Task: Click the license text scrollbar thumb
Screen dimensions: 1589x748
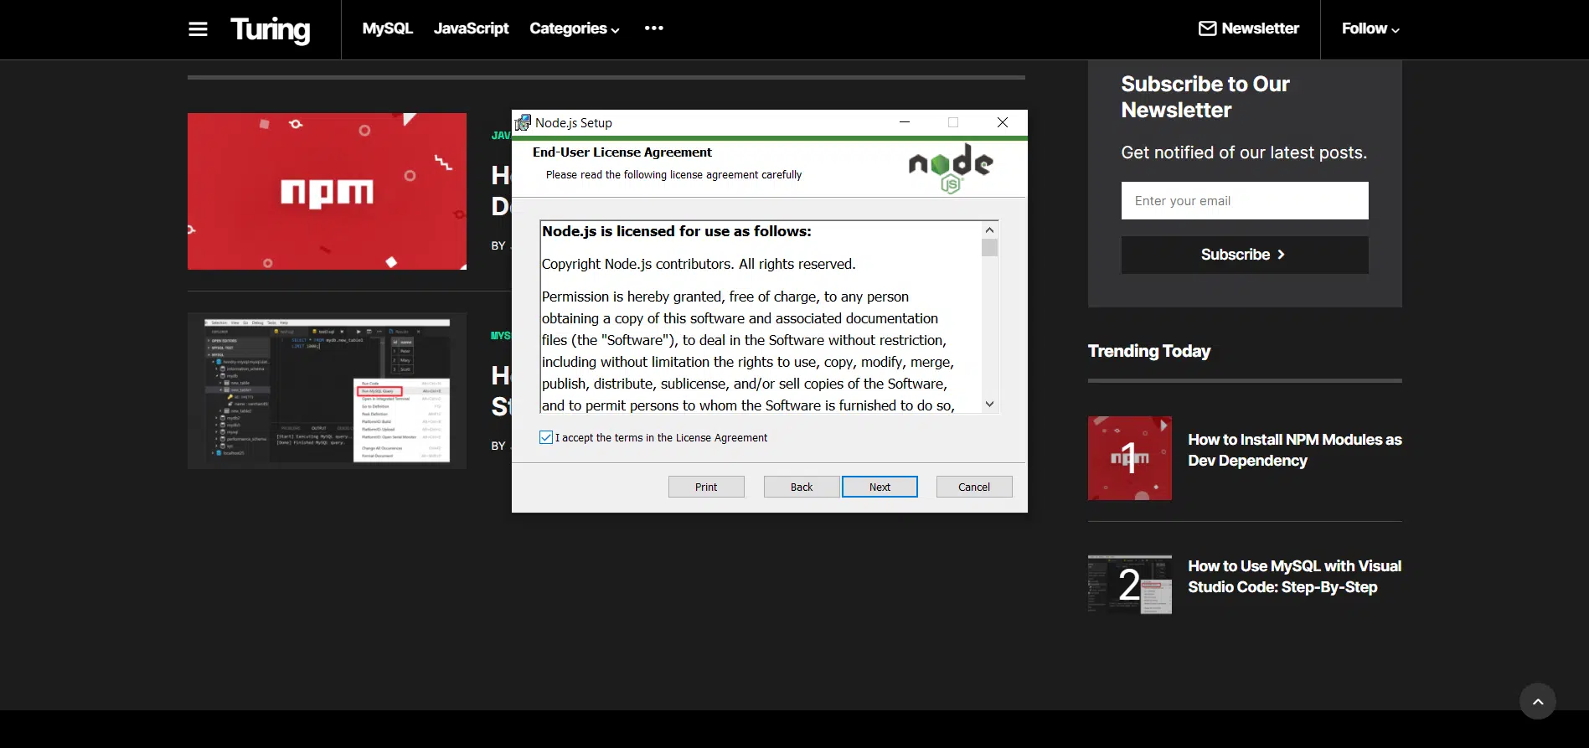Action: pyautogui.click(x=989, y=248)
